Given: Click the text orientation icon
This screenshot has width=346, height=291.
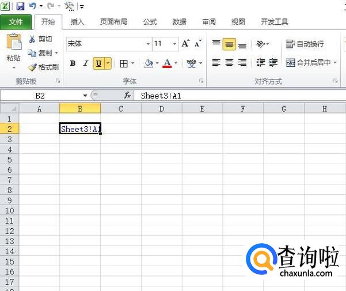Looking at the screenshot, I should point(261,44).
